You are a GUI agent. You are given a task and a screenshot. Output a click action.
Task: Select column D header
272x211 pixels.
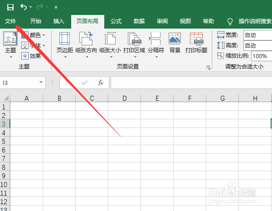coord(124,98)
